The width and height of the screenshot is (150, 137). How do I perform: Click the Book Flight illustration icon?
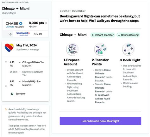[128, 49]
